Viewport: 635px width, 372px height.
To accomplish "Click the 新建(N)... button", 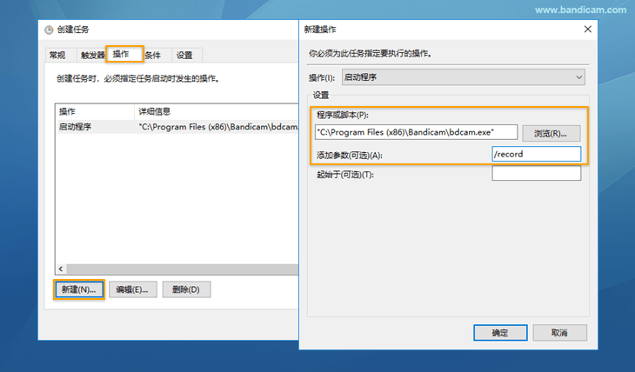I will (79, 289).
